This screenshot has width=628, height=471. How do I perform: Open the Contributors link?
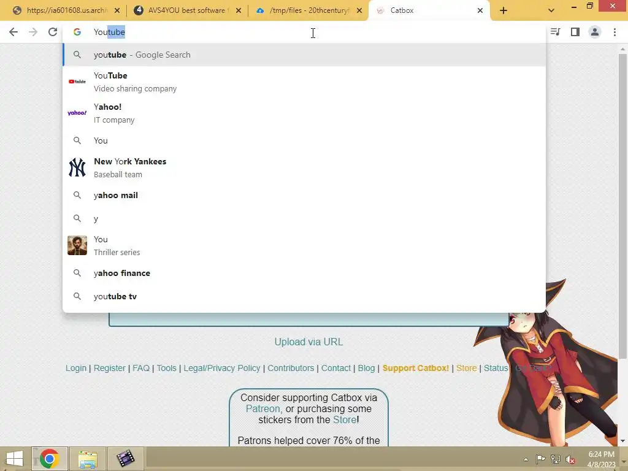coord(291,368)
